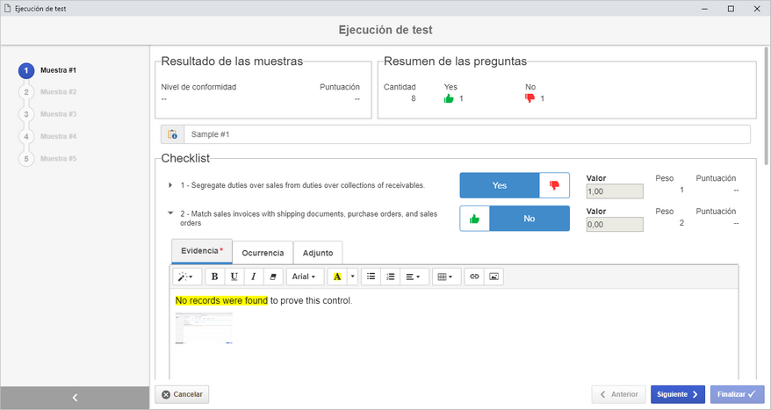
Task: Click the insert picture icon
Action: 494,277
